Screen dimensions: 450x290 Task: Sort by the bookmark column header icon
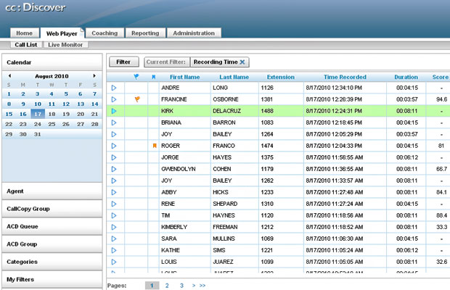coord(154,77)
